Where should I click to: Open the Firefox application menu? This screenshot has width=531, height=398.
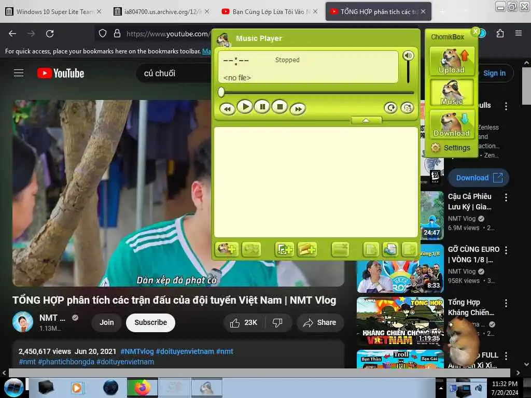(518, 33)
